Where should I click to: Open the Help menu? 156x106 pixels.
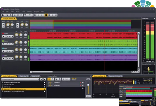(43, 12)
